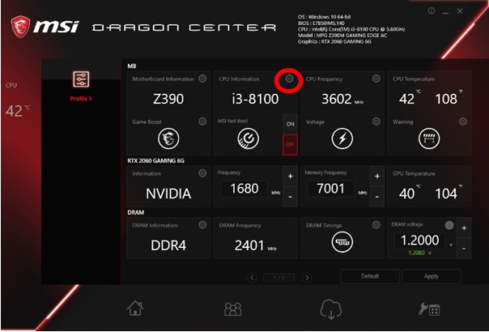
Task: Go to the Home icon
Action: 135,309
